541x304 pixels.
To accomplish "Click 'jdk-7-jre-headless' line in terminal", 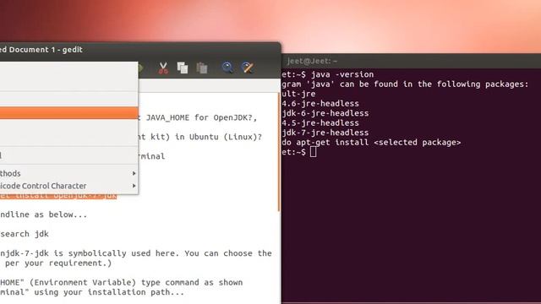I will pos(325,133).
